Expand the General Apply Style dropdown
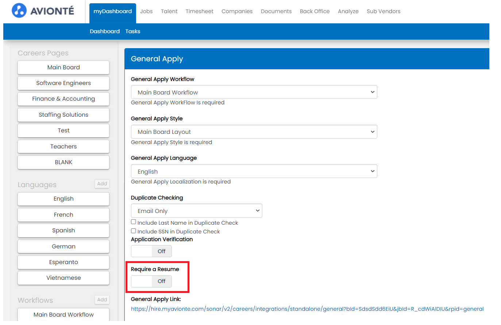The image size is (501, 325). click(254, 132)
